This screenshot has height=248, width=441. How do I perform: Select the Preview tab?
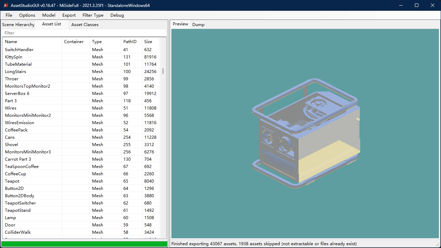click(180, 24)
